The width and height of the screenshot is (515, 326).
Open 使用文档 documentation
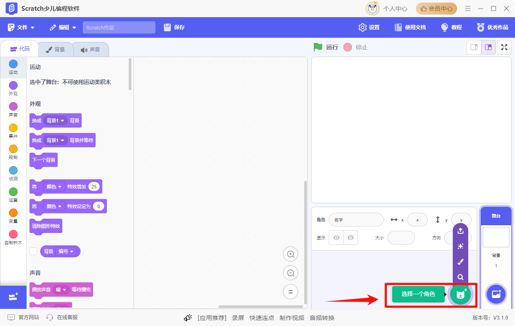[410, 27]
